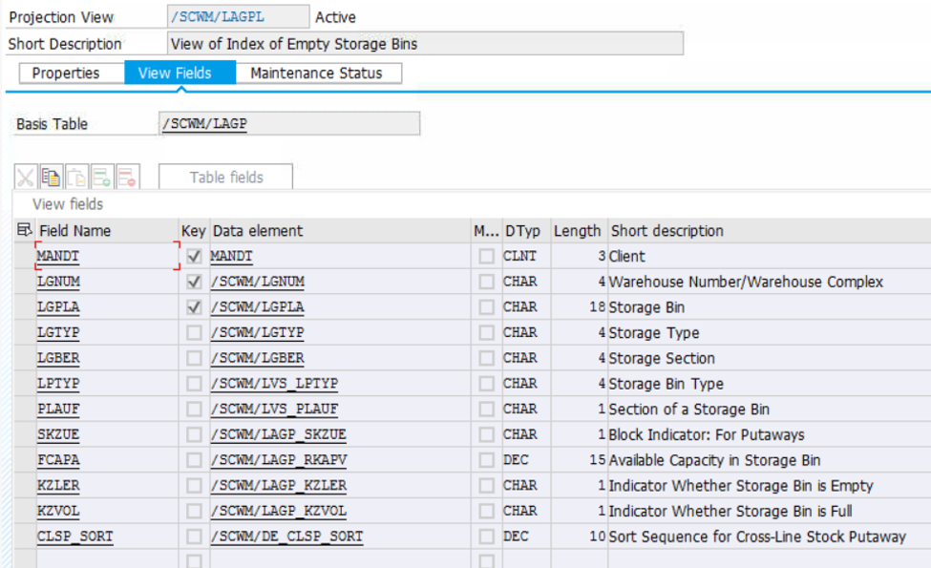Click the Delete row icon

coord(128,177)
